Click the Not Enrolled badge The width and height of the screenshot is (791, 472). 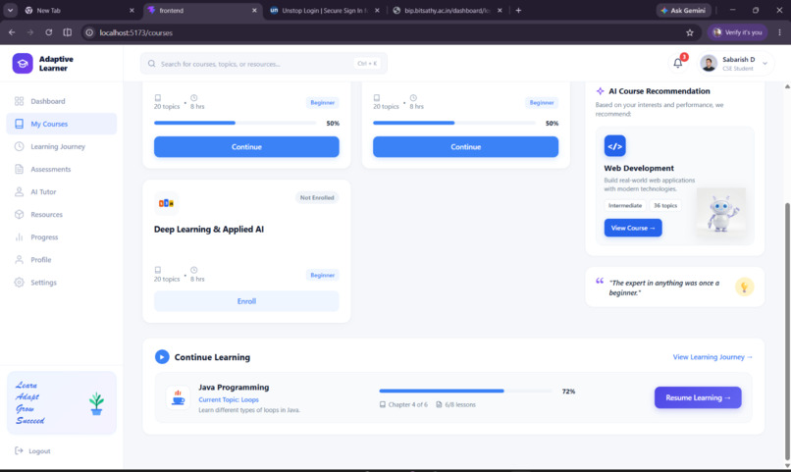pos(317,197)
